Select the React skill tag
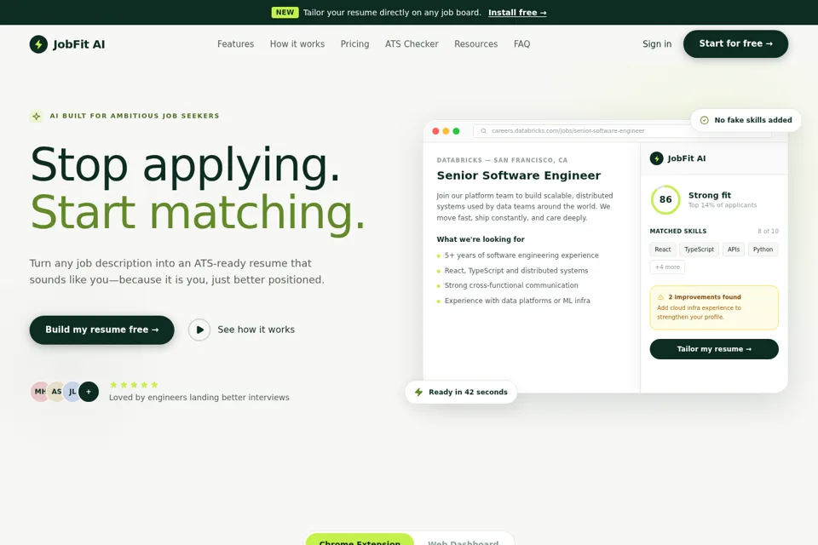Image resolution: width=818 pixels, height=545 pixels. point(663,250)
